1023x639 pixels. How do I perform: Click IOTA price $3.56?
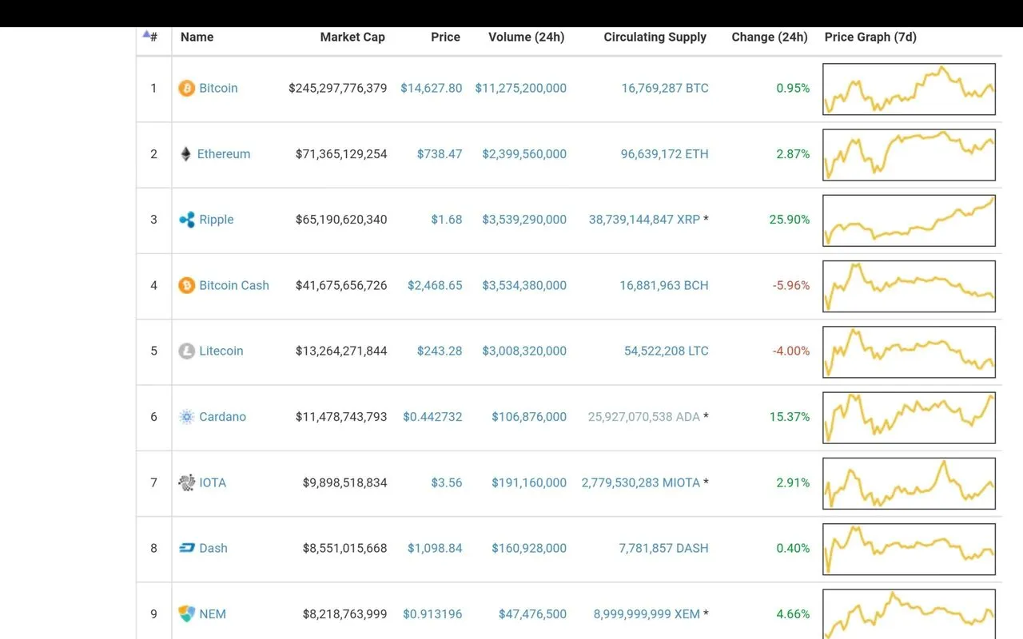(x=447, y=482)
